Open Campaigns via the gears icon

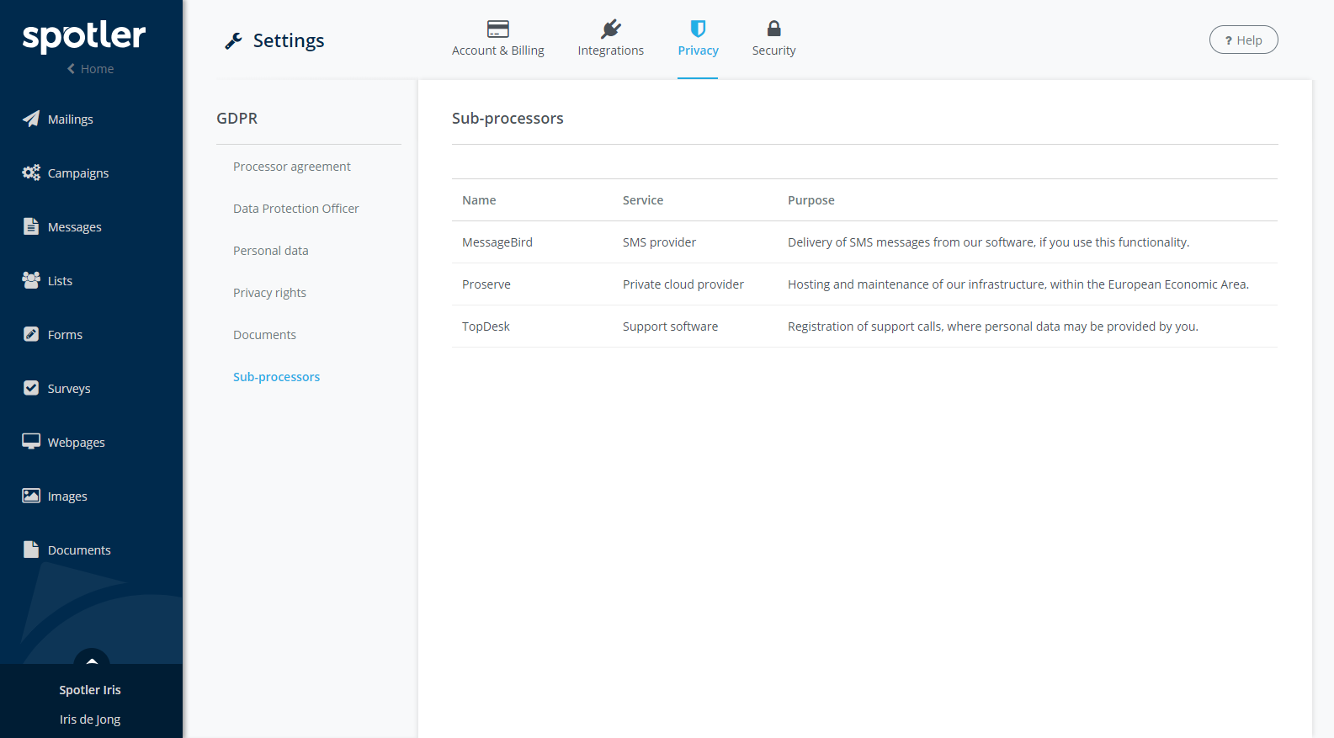click(x=31, y=173)
